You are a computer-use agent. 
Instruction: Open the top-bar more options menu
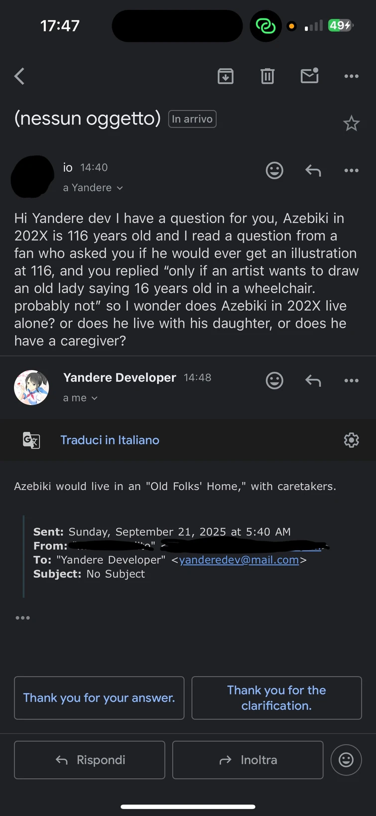pyautogui.click(x=351, y=76)
